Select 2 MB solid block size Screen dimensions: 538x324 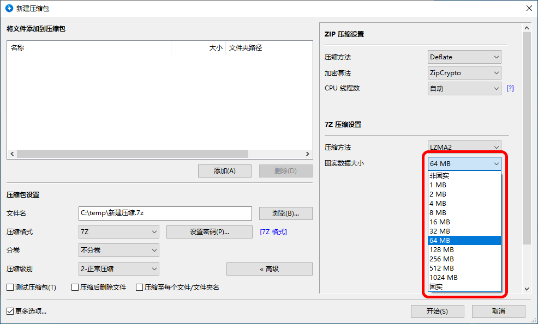(464, 194)
